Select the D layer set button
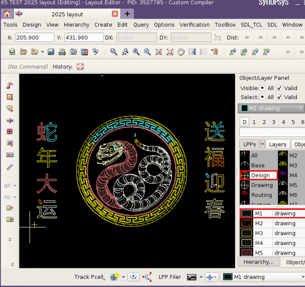305x287 pixels. (244, 122)
